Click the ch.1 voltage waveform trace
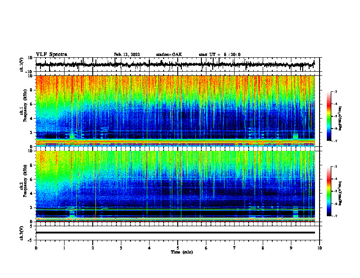Screen dimensions: 360x278 tap(175, 65)
